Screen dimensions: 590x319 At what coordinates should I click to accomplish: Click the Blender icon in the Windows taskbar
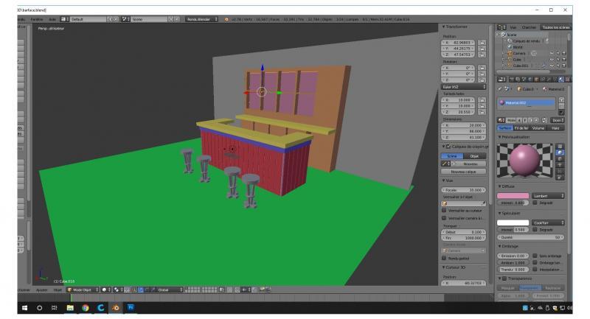pos(115,307)
